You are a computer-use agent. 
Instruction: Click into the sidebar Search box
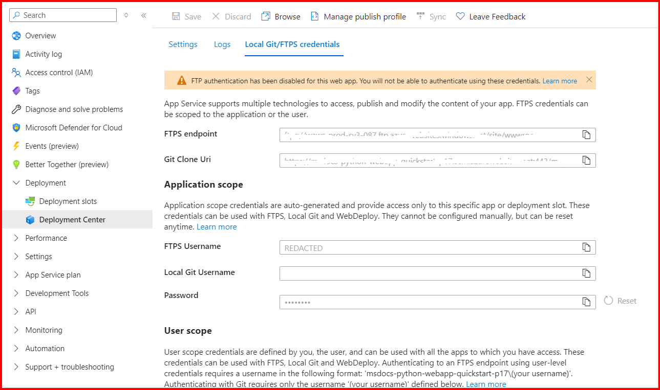click(63, 15)
